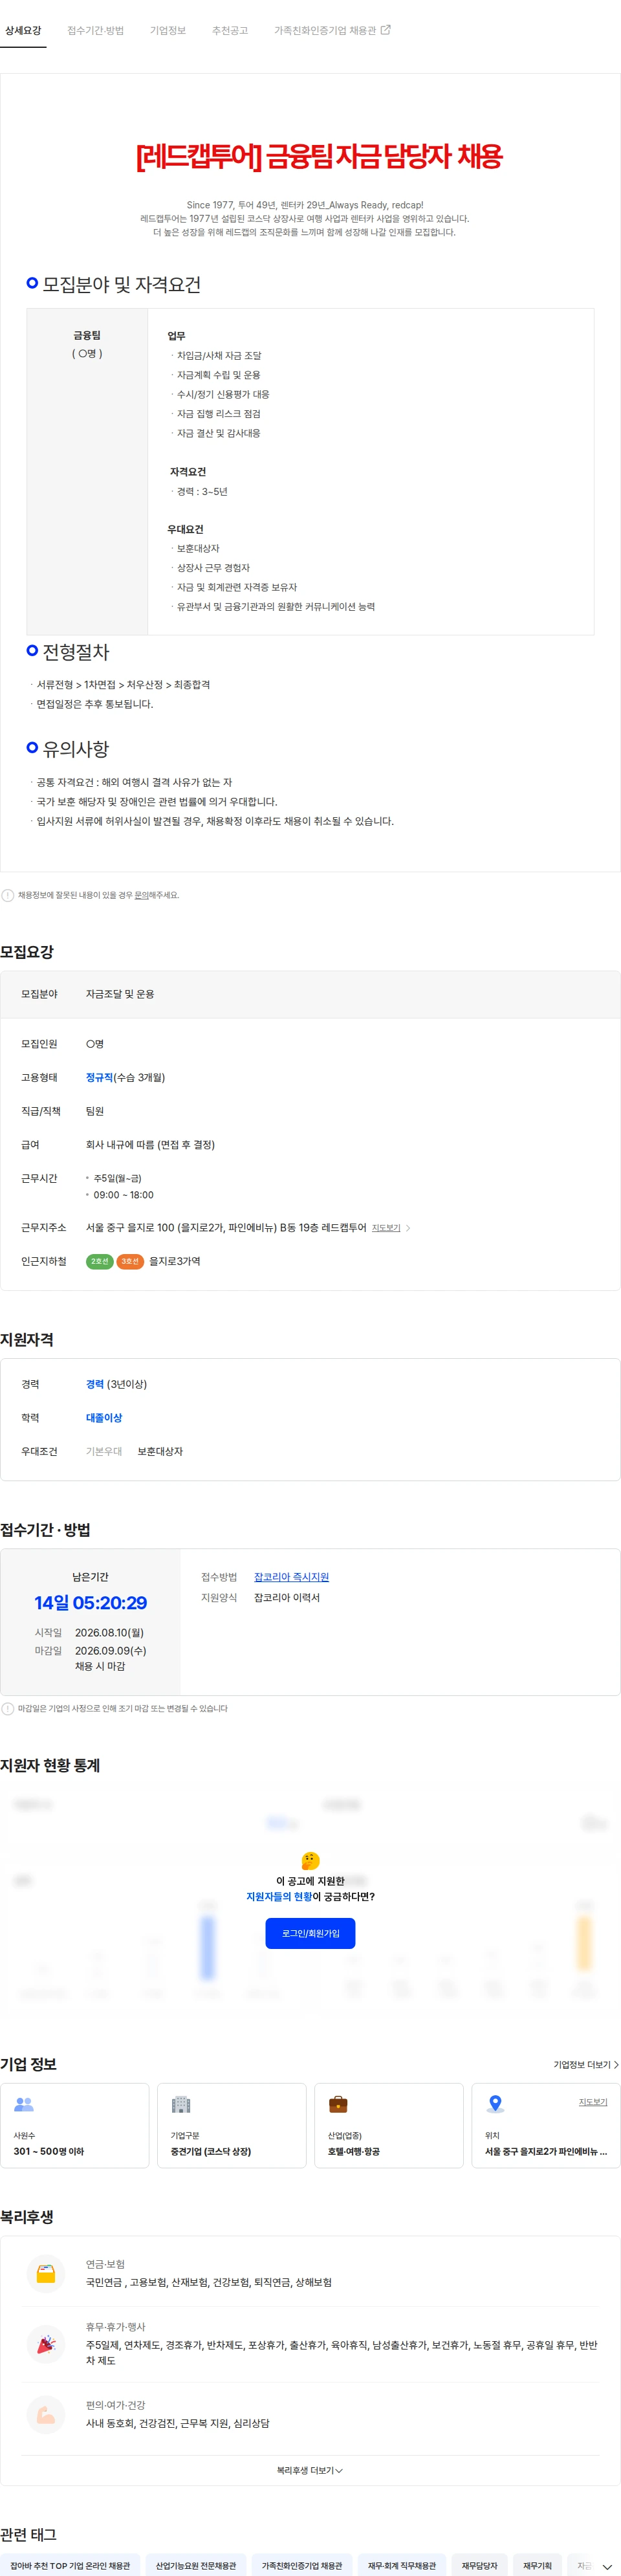
Task: Click the 산업기능요원 전문채용관 tag
Action: 196,2565
